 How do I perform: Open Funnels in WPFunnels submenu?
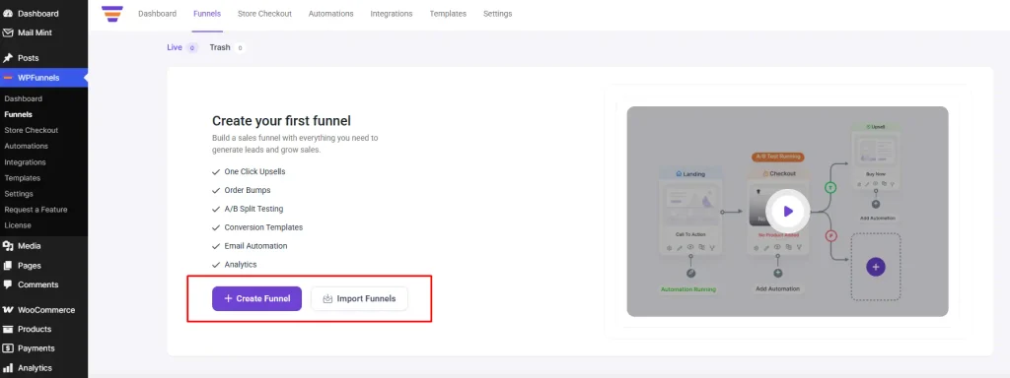pyautogui.click(x=18, y=114)
